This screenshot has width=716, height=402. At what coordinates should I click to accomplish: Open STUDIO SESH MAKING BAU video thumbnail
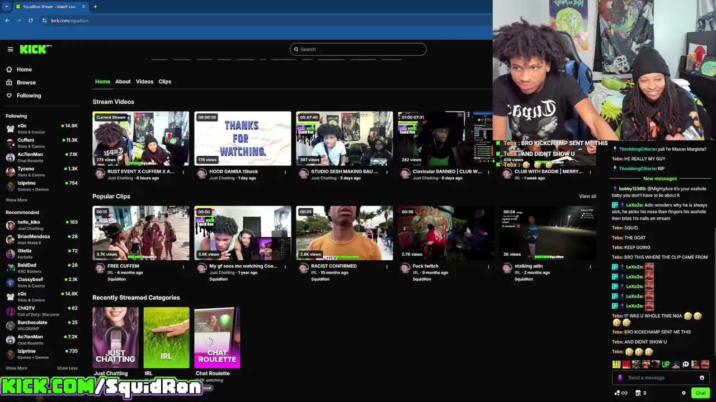[x=345, y=138]
